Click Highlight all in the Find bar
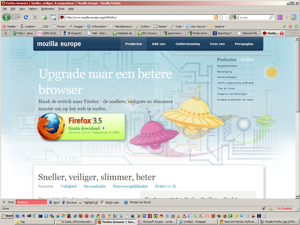 tap(88, 202)
